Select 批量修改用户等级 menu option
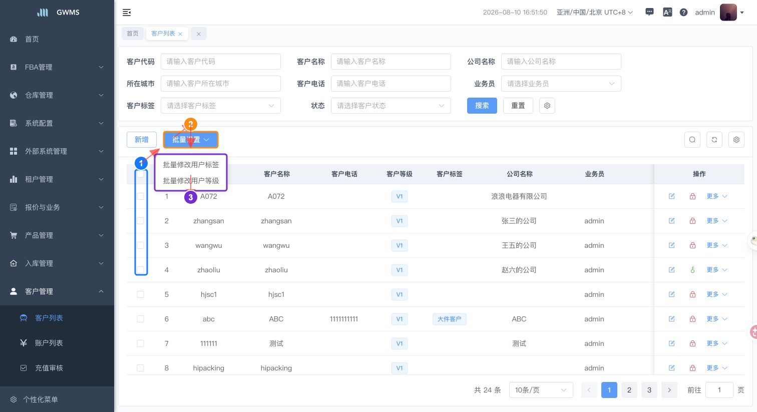The image size is (757, 412). (x=191, y=181)
